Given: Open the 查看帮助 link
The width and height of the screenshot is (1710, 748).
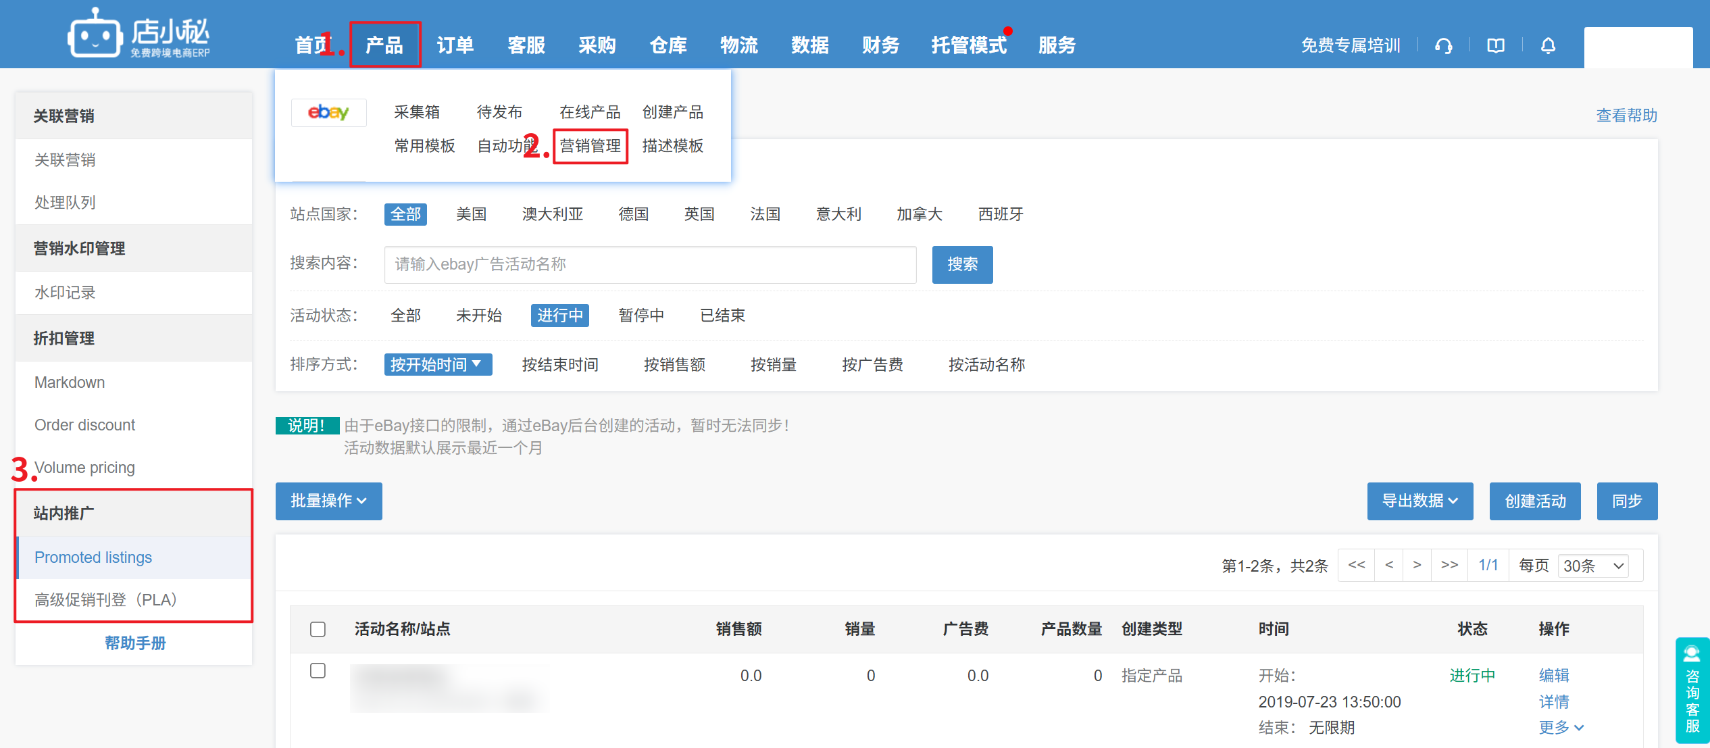Looking at the screenshot, I should [1626, 116].
